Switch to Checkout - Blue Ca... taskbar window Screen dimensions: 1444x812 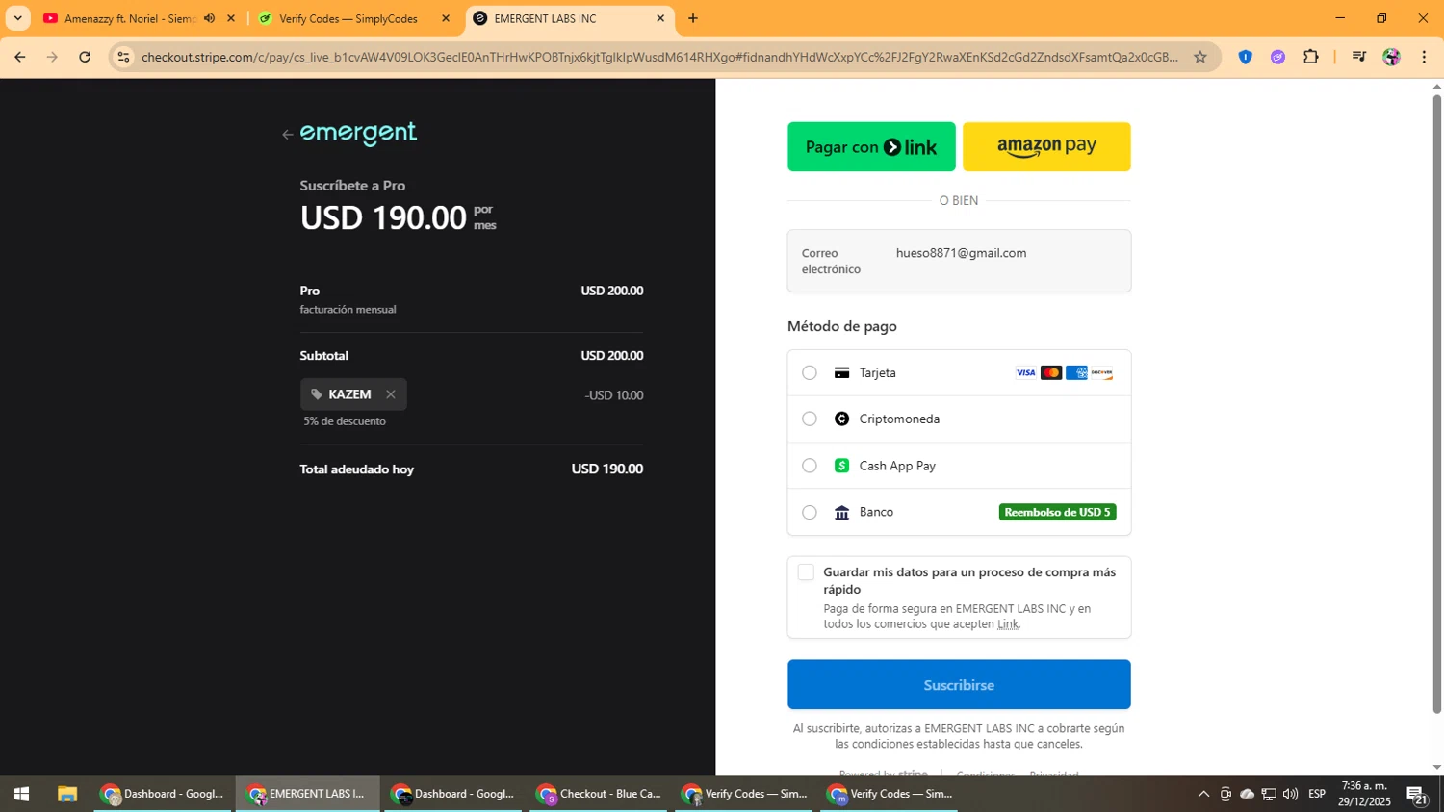tap(598, 794)
